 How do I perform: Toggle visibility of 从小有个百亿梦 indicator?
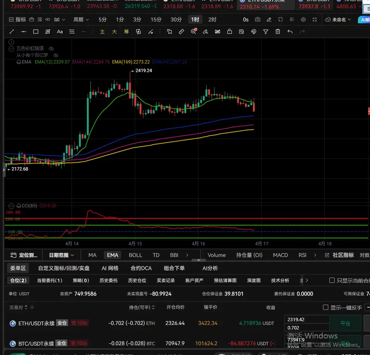56,55
